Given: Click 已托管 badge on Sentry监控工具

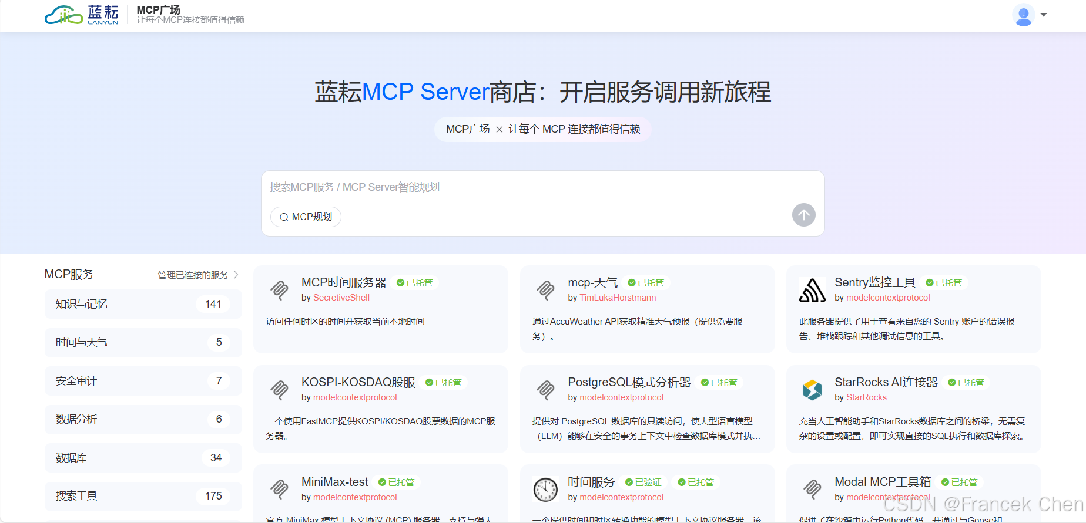Looking at the screenshot, I should coord(944,283).
